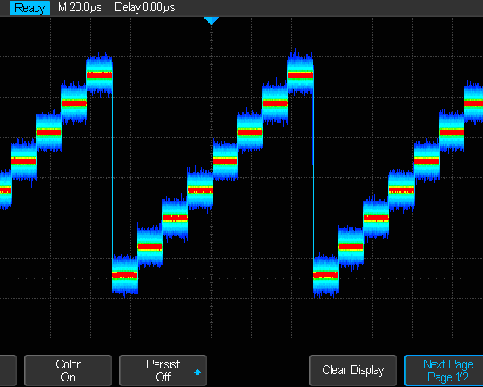483x387 pixels.
Task: Click the second staircase's topmost step
Action: [x=300, y=75]
